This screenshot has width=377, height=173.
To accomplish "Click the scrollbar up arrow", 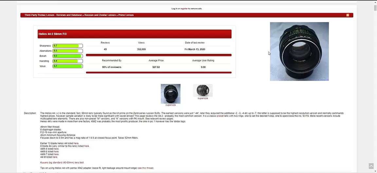I will 375,2.
